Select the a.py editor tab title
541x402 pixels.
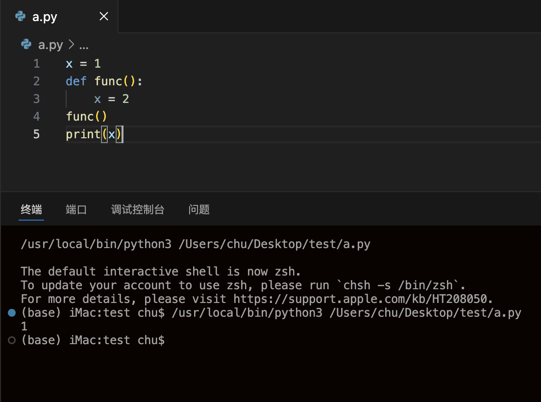click(x=45, y=17)
